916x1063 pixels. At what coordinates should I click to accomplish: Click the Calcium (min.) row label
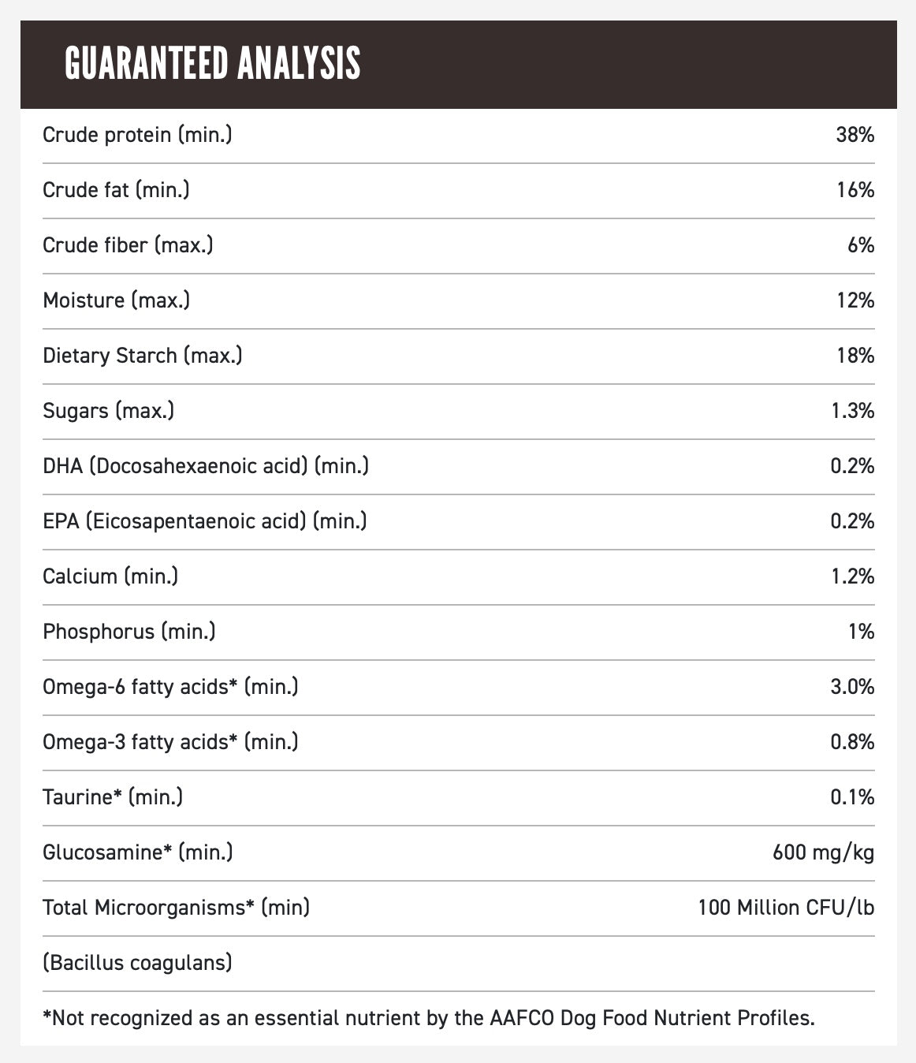110,576
